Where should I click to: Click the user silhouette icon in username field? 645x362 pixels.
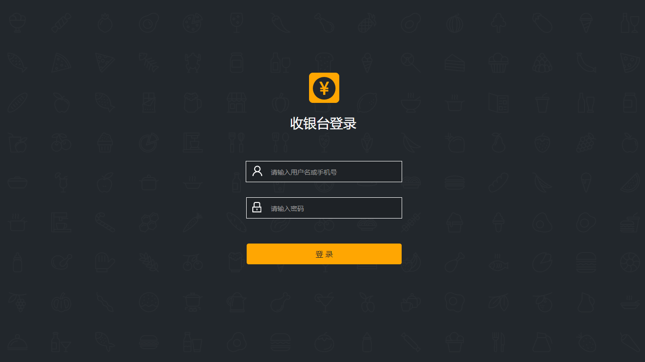pyautogui.click(x=257, y=171)
